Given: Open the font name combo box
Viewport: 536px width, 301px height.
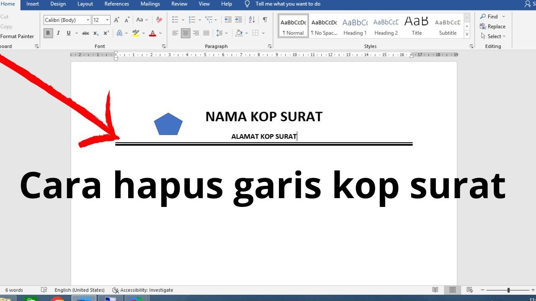Looking at the screenshot, I should point(67,20).
